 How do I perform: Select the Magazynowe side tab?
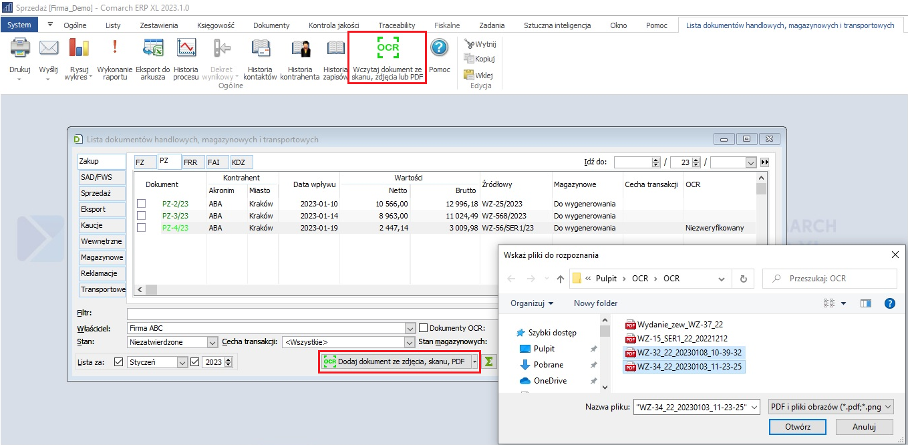coord(102,257)
